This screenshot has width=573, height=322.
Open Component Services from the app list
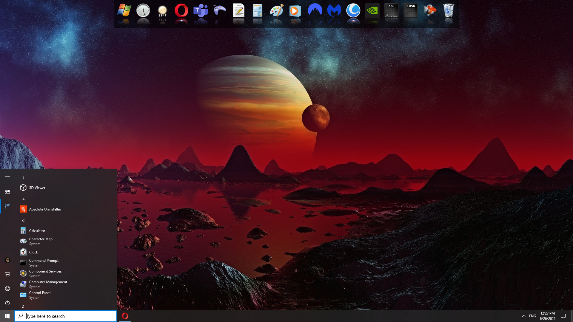(66, 273)
